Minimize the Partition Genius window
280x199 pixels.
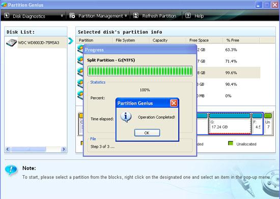pos(259,5)
